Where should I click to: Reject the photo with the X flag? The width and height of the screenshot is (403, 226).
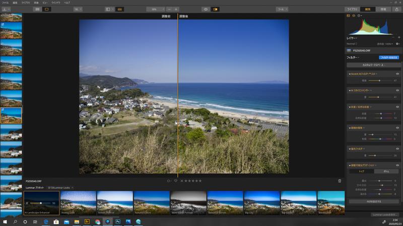[182, 181]
